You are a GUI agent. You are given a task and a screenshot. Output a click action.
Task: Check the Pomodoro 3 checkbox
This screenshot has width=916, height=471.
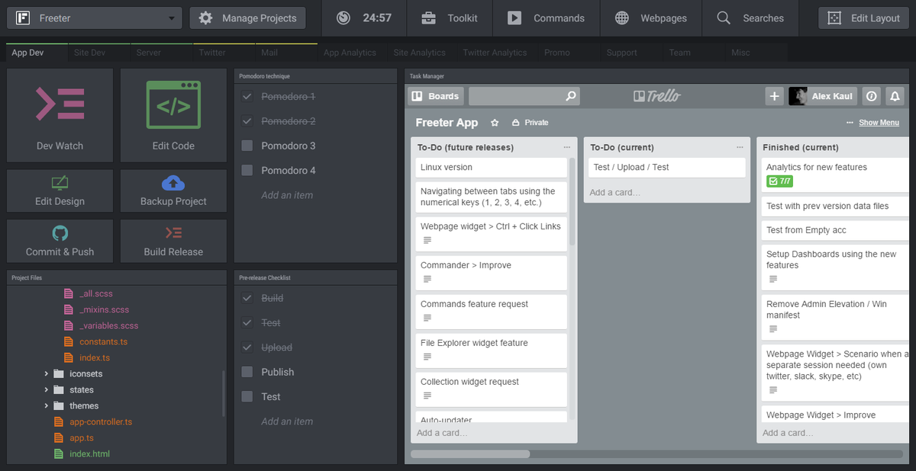(246, 146)
